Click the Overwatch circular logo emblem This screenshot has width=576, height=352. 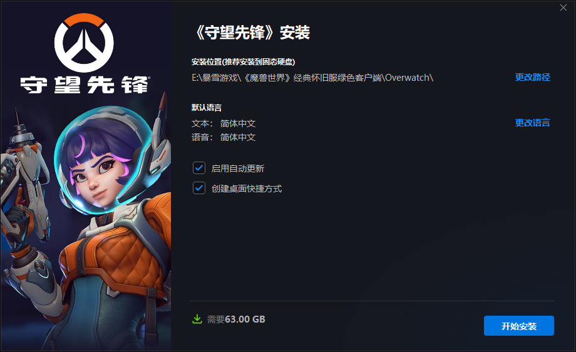[x=84, y=43]
